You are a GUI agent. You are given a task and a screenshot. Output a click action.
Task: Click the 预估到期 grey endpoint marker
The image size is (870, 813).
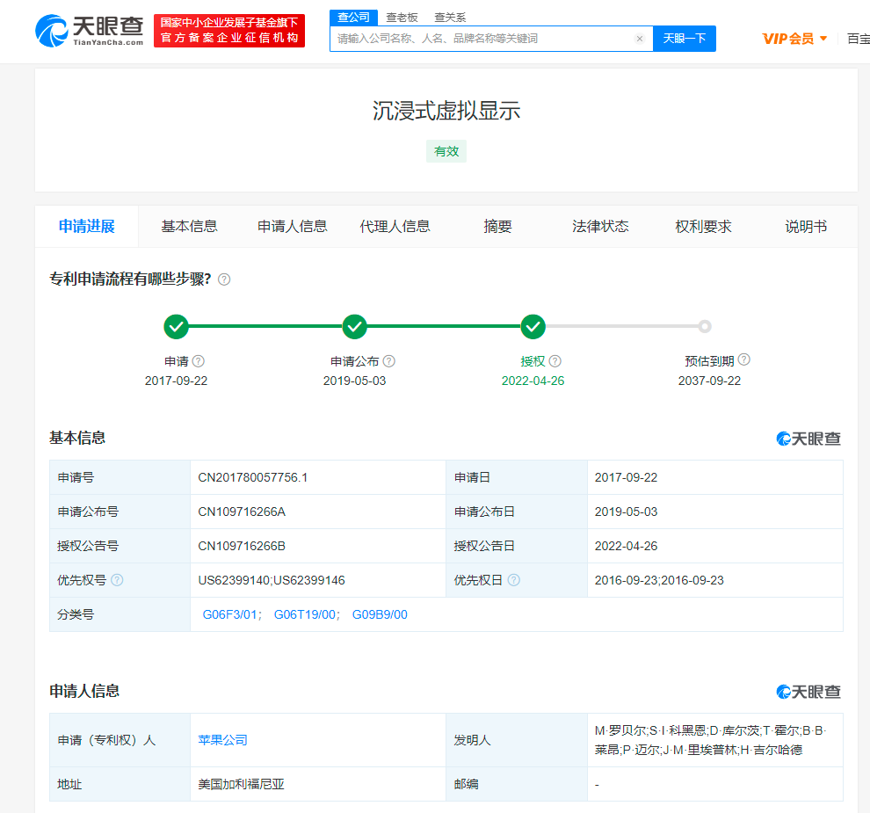tap(705, 326)
